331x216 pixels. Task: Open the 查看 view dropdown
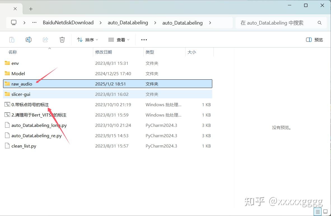[119, 39]
